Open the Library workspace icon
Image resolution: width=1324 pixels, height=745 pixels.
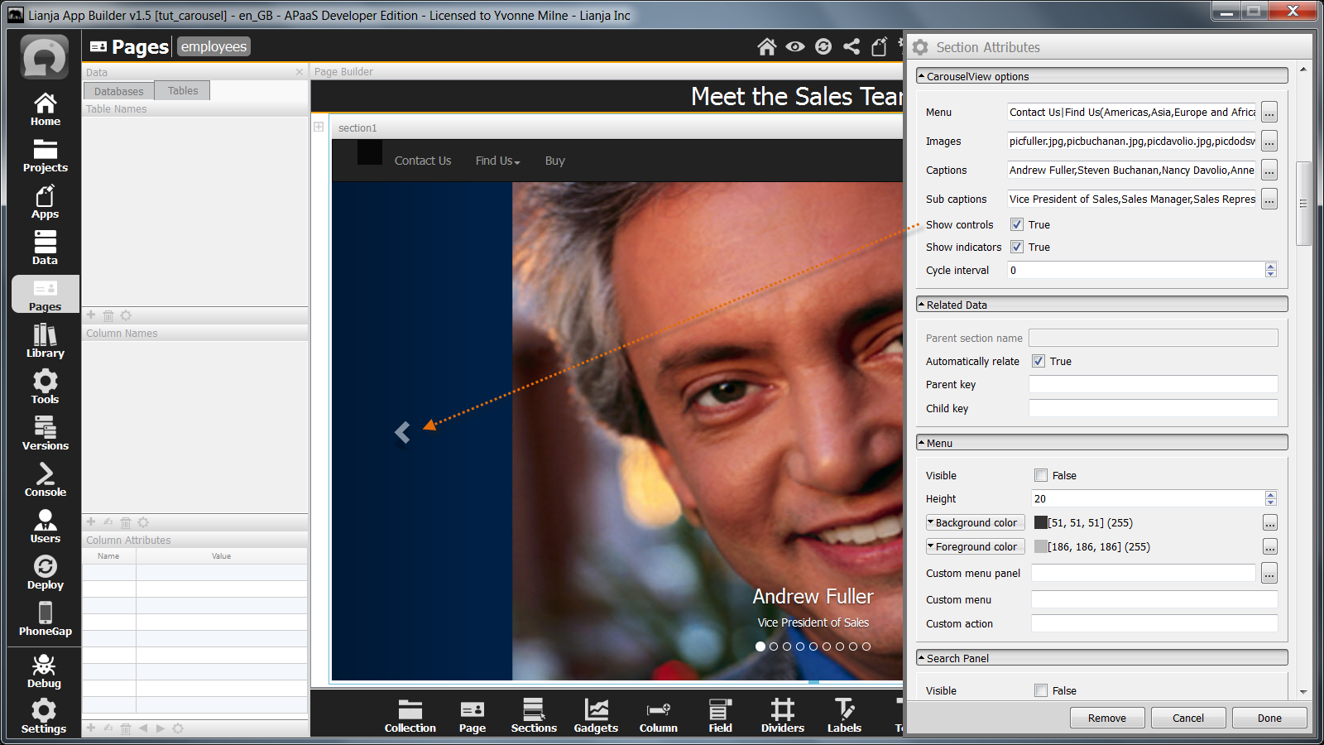(x=45, y=341)
